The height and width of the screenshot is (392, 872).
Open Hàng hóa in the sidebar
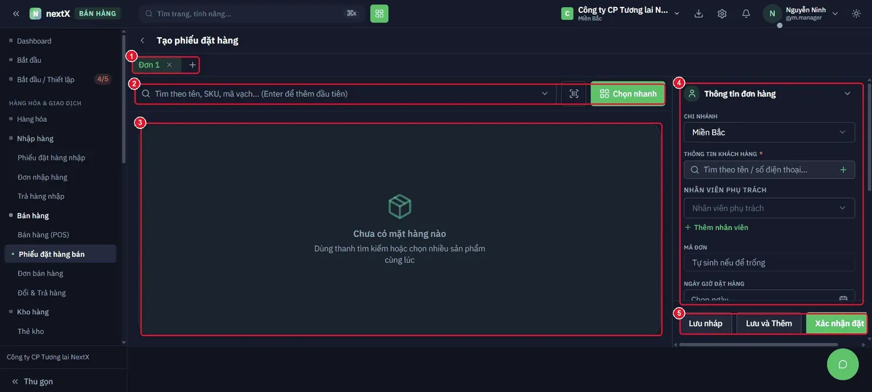(32, 119)
